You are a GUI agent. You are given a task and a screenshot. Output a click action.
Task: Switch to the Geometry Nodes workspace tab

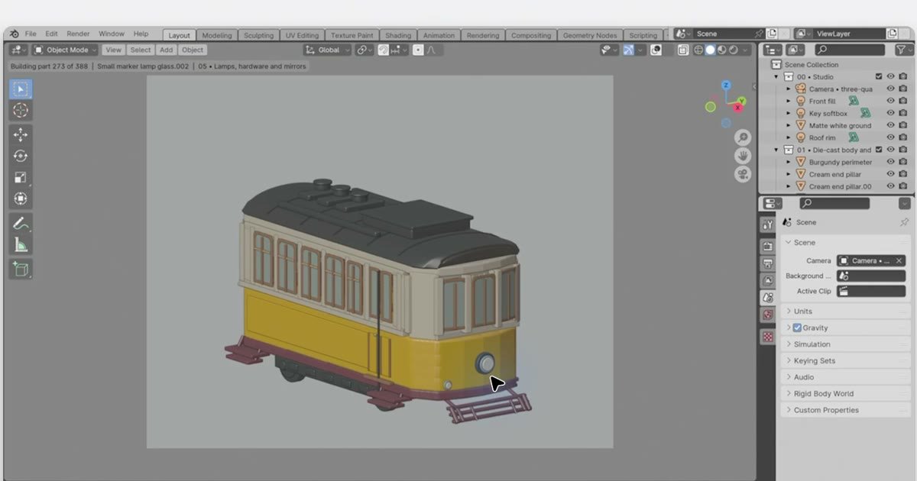(590, 35)
